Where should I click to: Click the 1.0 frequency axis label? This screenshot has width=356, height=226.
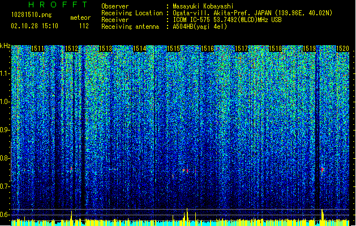coord(5,102)
